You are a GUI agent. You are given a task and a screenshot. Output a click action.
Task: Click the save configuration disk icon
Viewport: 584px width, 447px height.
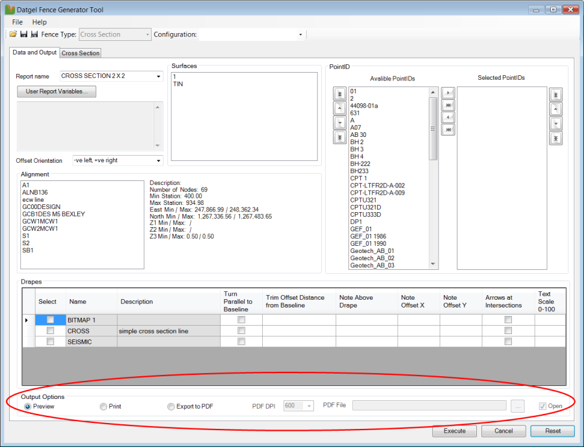coord(24,34)
